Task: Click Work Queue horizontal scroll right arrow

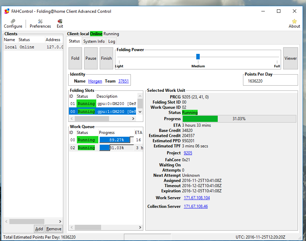Action: point(140,227)
